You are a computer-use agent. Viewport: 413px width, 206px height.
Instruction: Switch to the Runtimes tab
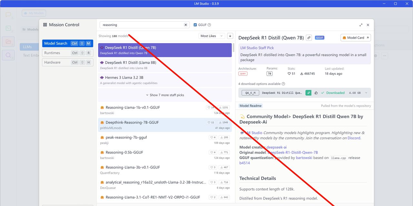67,53
